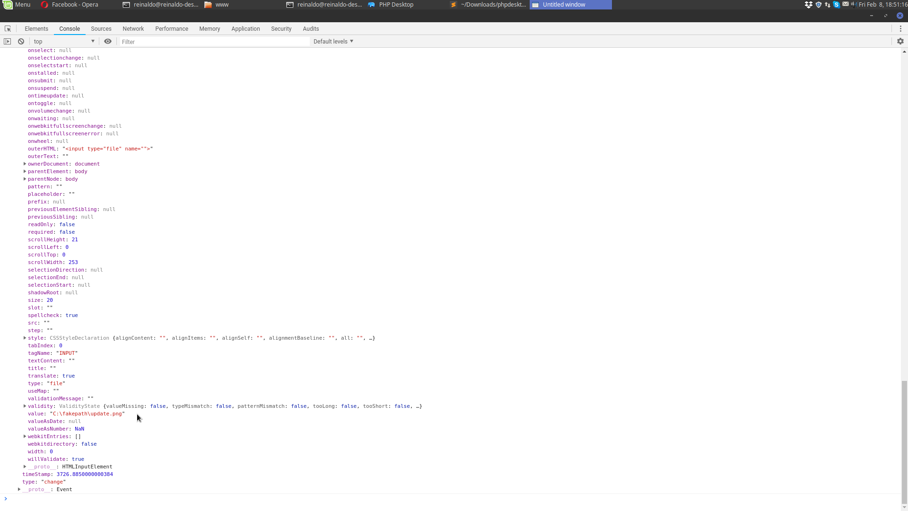Expand the validity ValidityState property

tap(24, 406)
